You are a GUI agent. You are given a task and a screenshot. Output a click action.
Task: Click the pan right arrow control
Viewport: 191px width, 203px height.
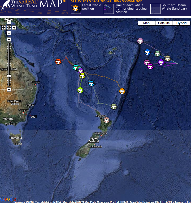click(14, 27)
